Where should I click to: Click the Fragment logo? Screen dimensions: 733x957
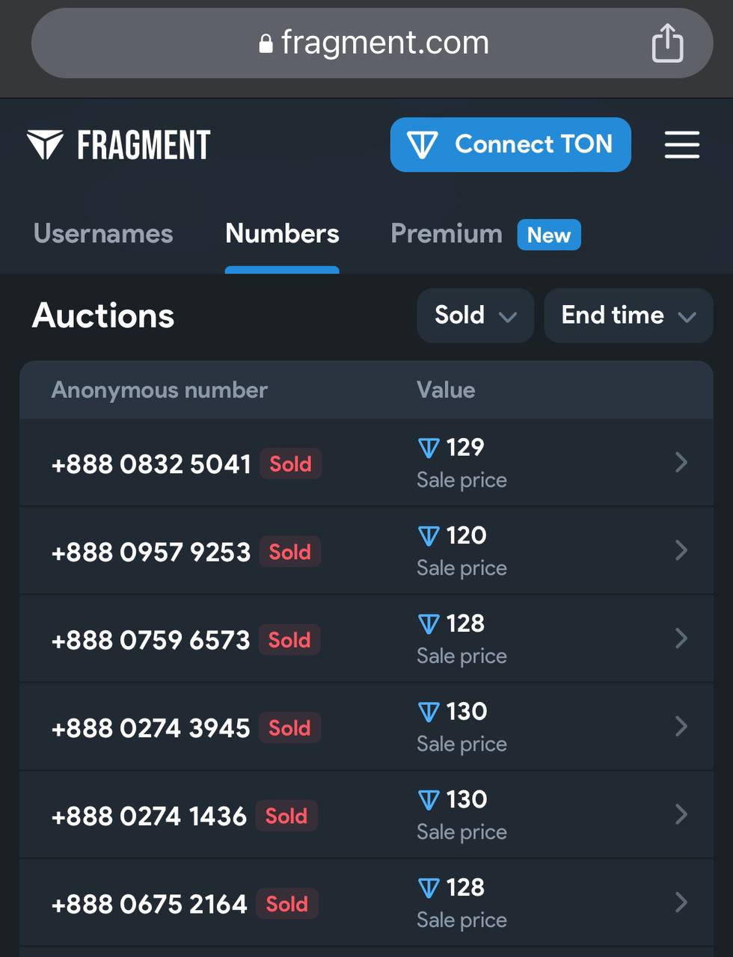click(x=118, y=145)
